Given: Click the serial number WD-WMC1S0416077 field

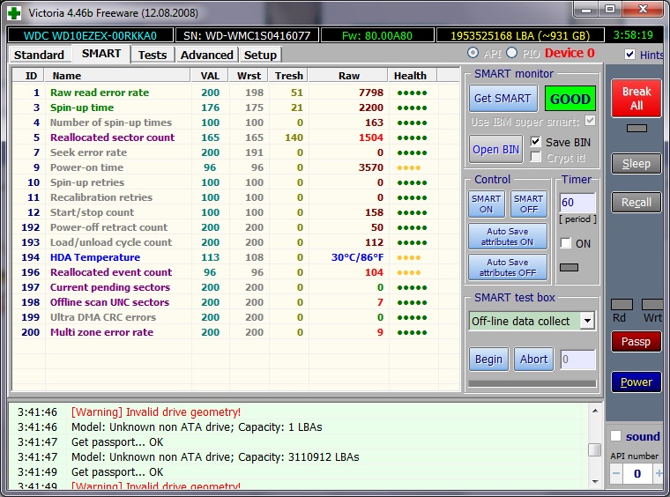Looking at the screenshot, I should click(x=247, y=35).
